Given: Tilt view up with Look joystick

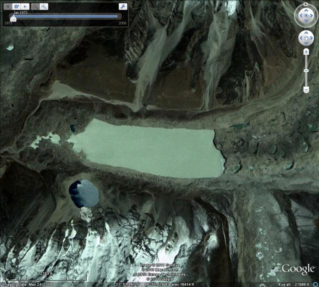Looking at the screenshot, I should click(x=306, y=10).
